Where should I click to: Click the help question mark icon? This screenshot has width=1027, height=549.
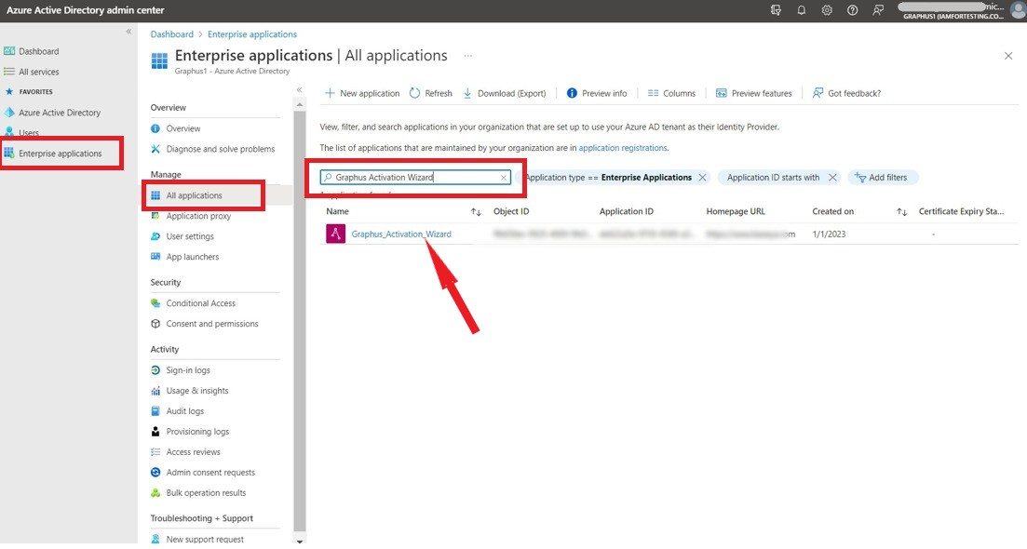[852, 10]
